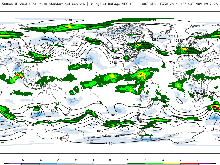Screen dimensions: 220x165
Task: Select the dark green colorbar segment between 1 and 2
Action: (x=136, y=164)
